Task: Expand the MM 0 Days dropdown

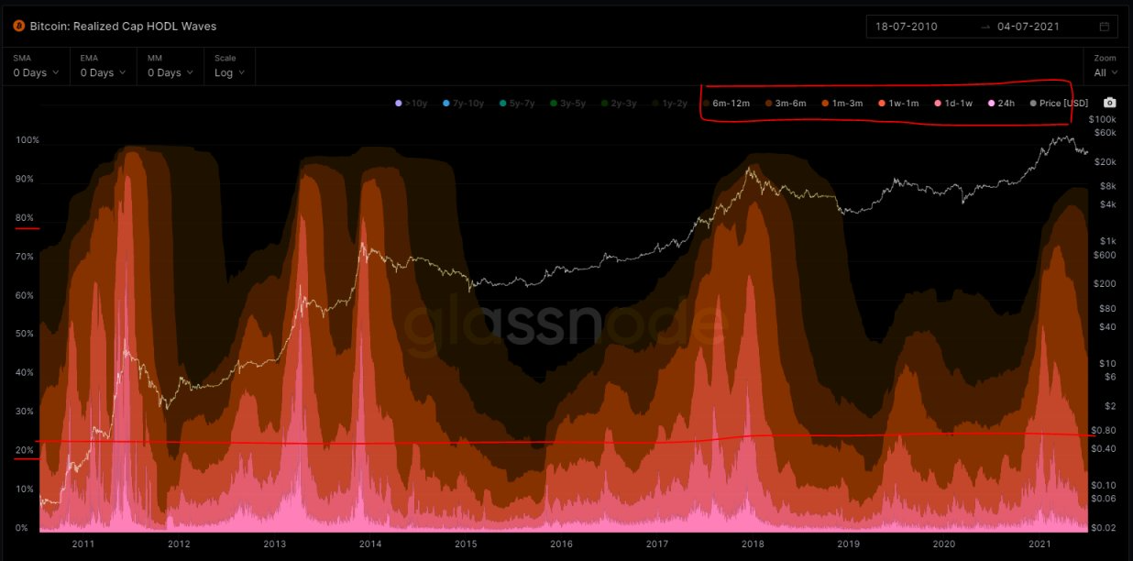Action: [x=170, y=72]
